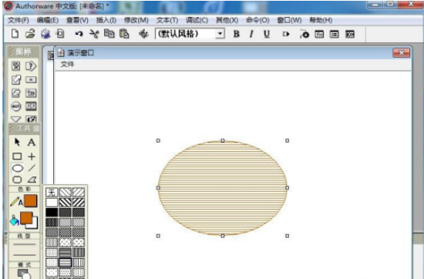Open the 文件(F) menu
This screenshot has width=424, height=279.
pyautogui.click(x=19, y=20)
